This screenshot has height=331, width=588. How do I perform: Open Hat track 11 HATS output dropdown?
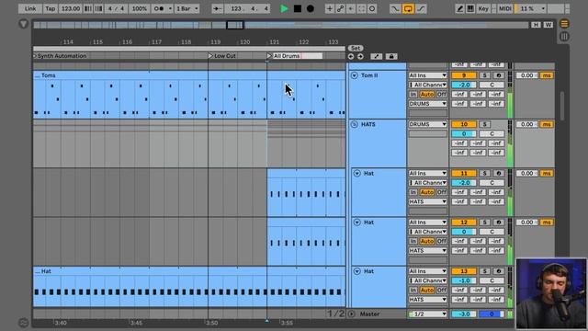(x=427, y=201)
